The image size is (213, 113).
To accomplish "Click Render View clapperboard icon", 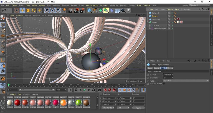I will point(70,10).
